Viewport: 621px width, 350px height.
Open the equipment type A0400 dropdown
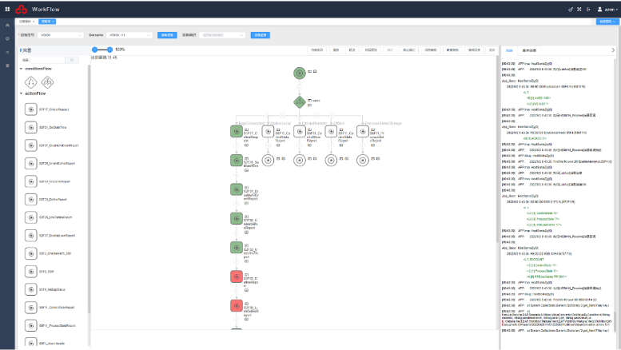[x=61, y=35]
